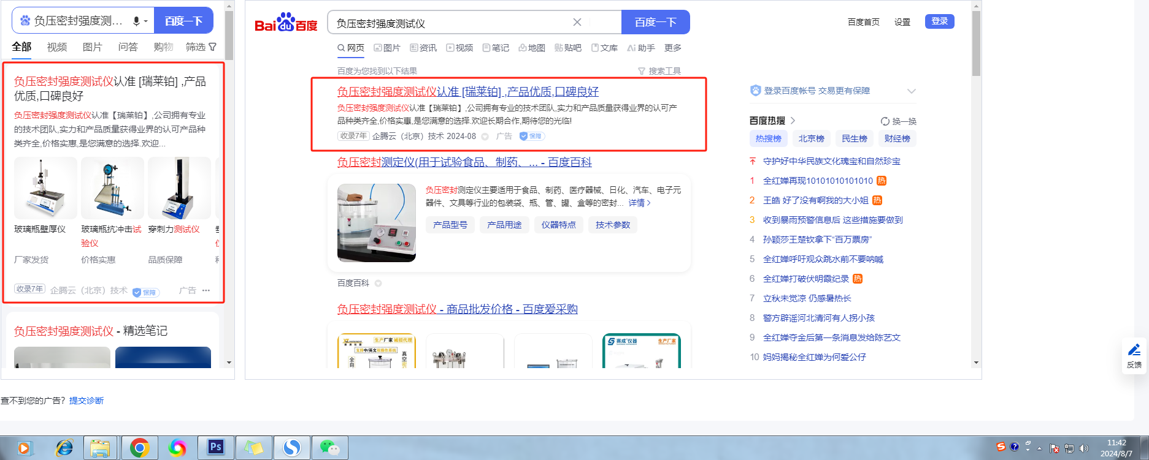Viewport: 1149px width, 460px height.
Task: Open WeChat from the taskbar
Action: (x=329, y=448)
